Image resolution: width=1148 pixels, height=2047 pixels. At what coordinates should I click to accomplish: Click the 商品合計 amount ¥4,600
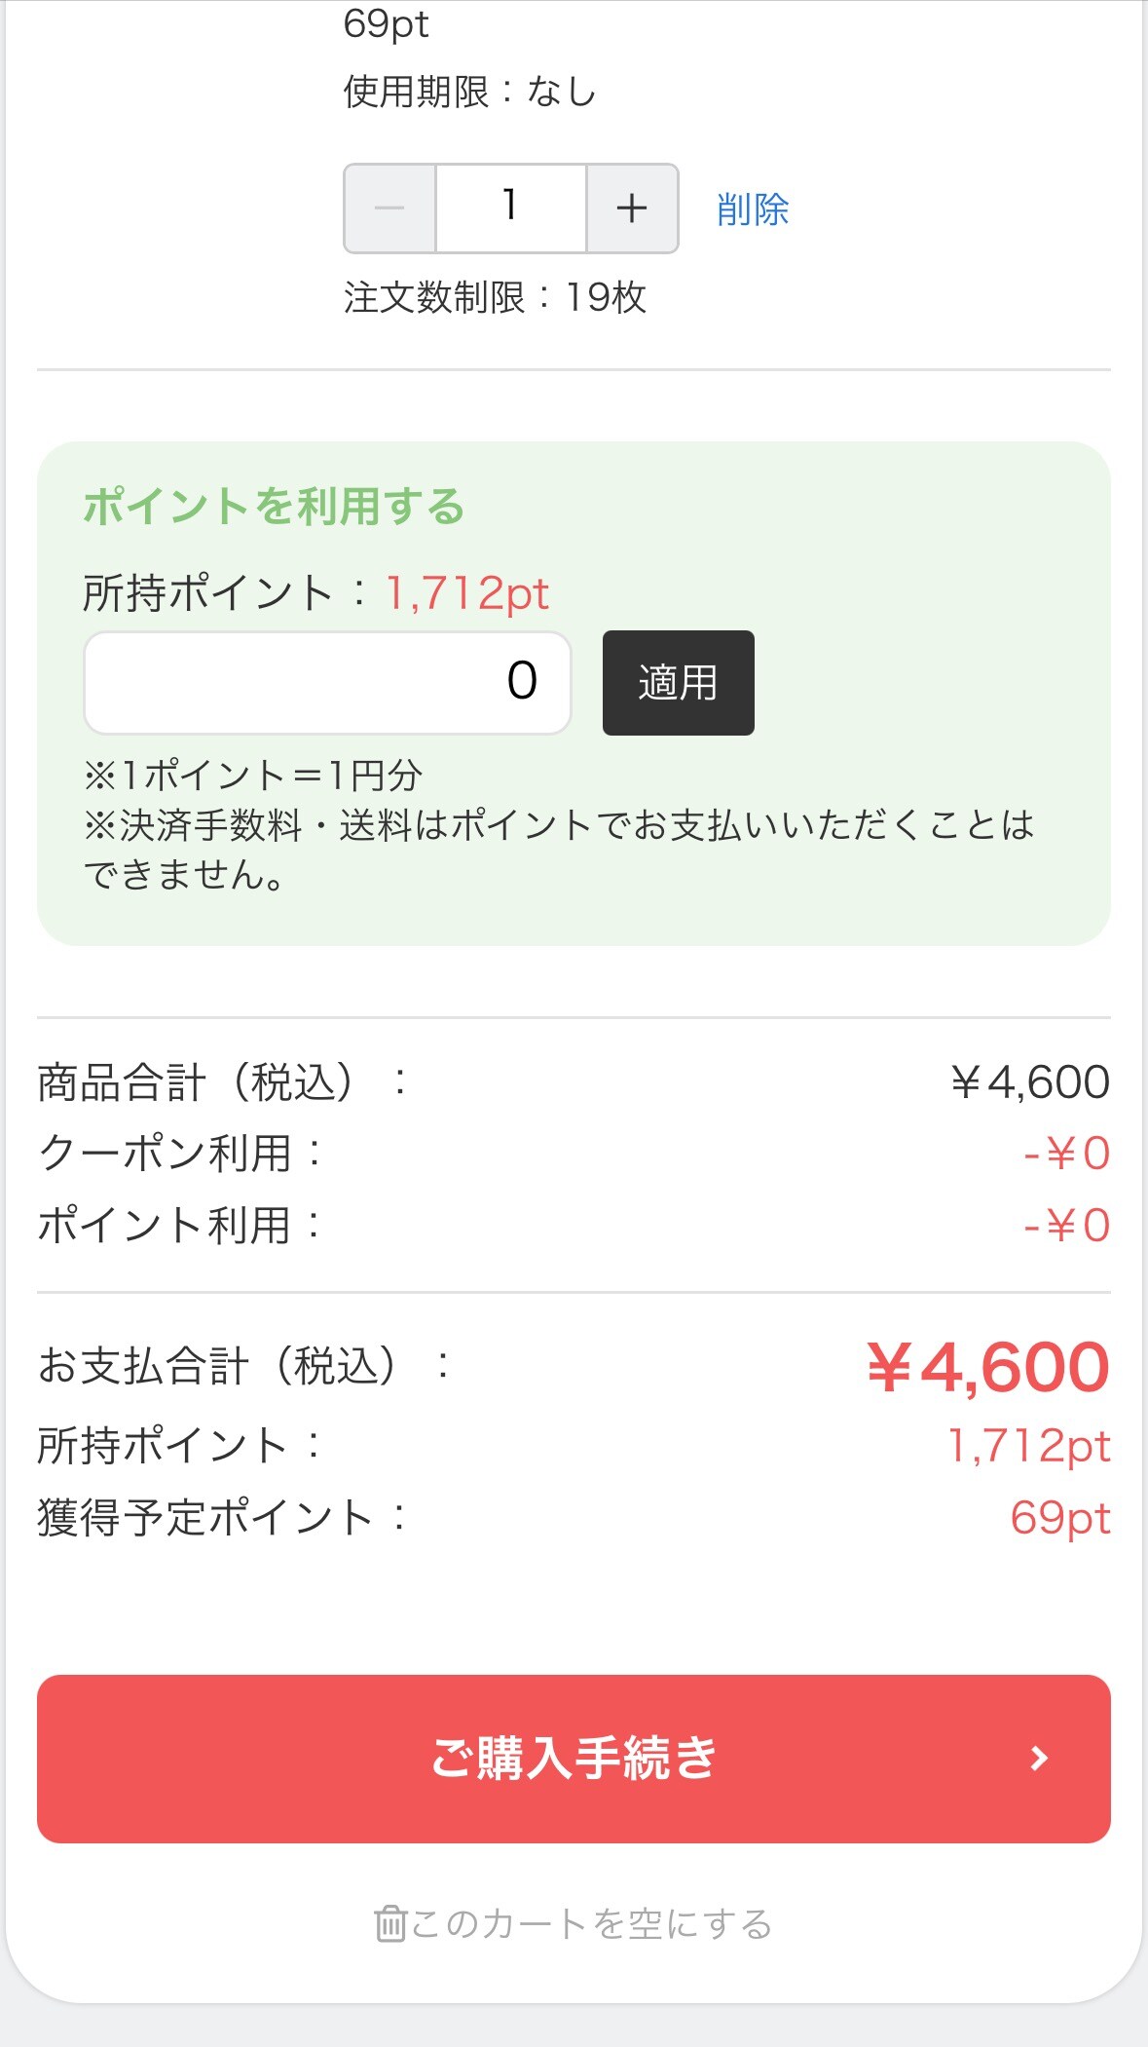1030,1082
